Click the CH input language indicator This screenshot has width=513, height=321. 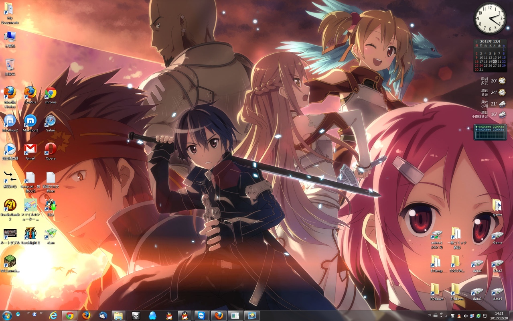(429, 316)
